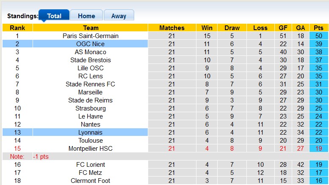Click RC Lens team link
The width and height of the screenshot is (329, 185).
click(x=91, y=76)
